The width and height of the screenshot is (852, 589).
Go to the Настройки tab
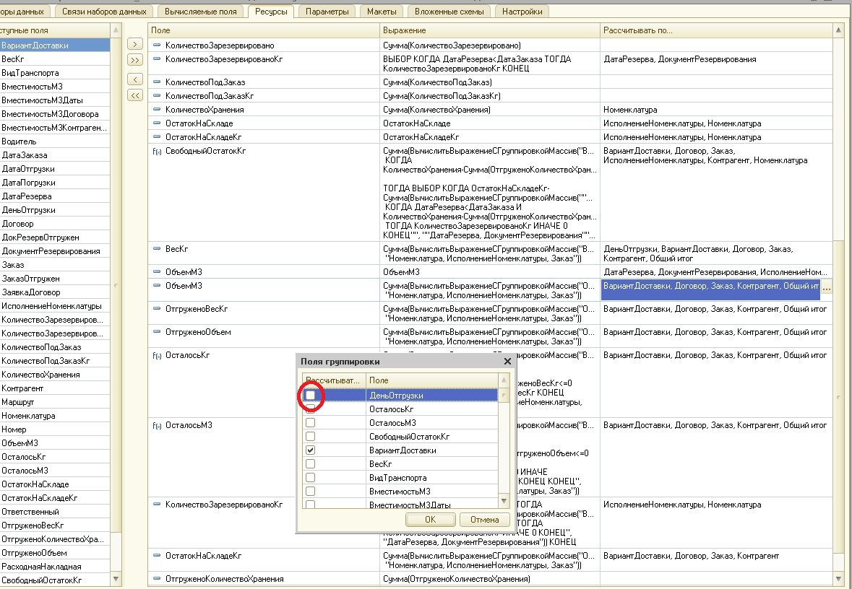coord(522,12)
